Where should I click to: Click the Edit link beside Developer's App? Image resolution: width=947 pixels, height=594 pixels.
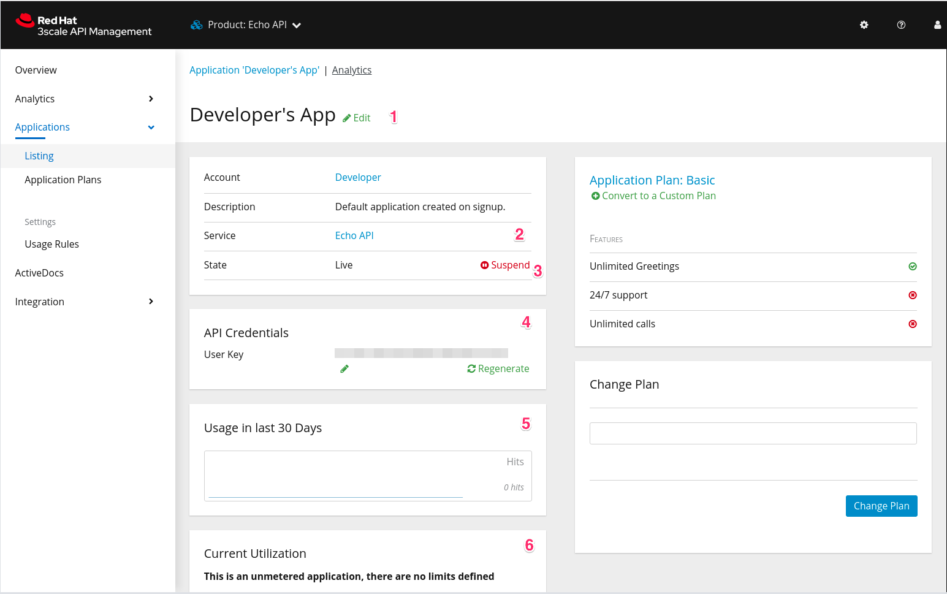coord(362,118)
